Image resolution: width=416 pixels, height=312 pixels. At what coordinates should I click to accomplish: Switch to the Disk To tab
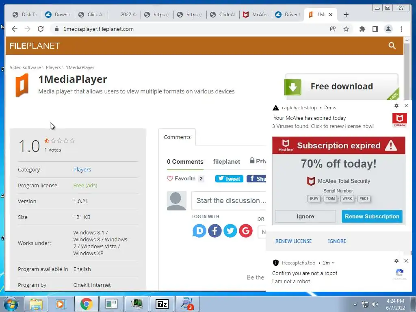pos(25,15)
